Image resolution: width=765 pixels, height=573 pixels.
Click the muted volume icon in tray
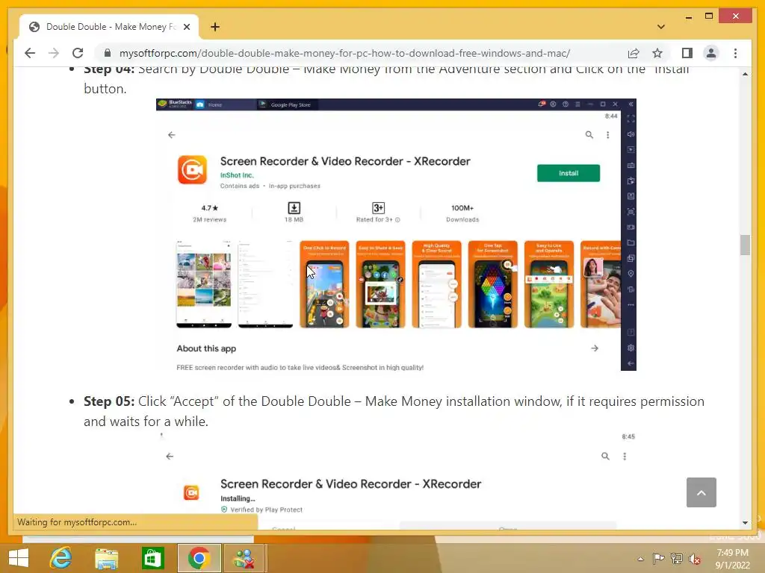pyautogui.click(x=694, y=559)
